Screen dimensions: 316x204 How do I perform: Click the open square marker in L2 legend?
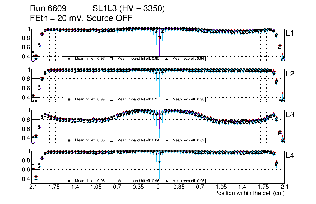click(x=111, y=99)
